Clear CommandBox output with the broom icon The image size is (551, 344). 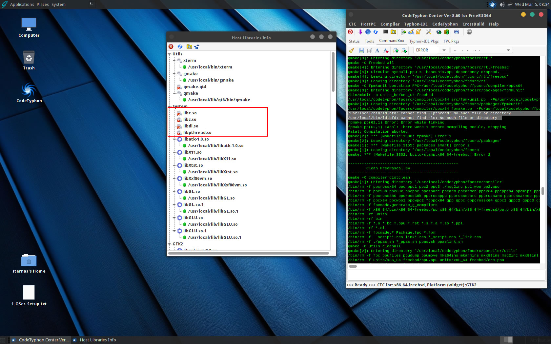pyautogui.click(x=352, y=50)
